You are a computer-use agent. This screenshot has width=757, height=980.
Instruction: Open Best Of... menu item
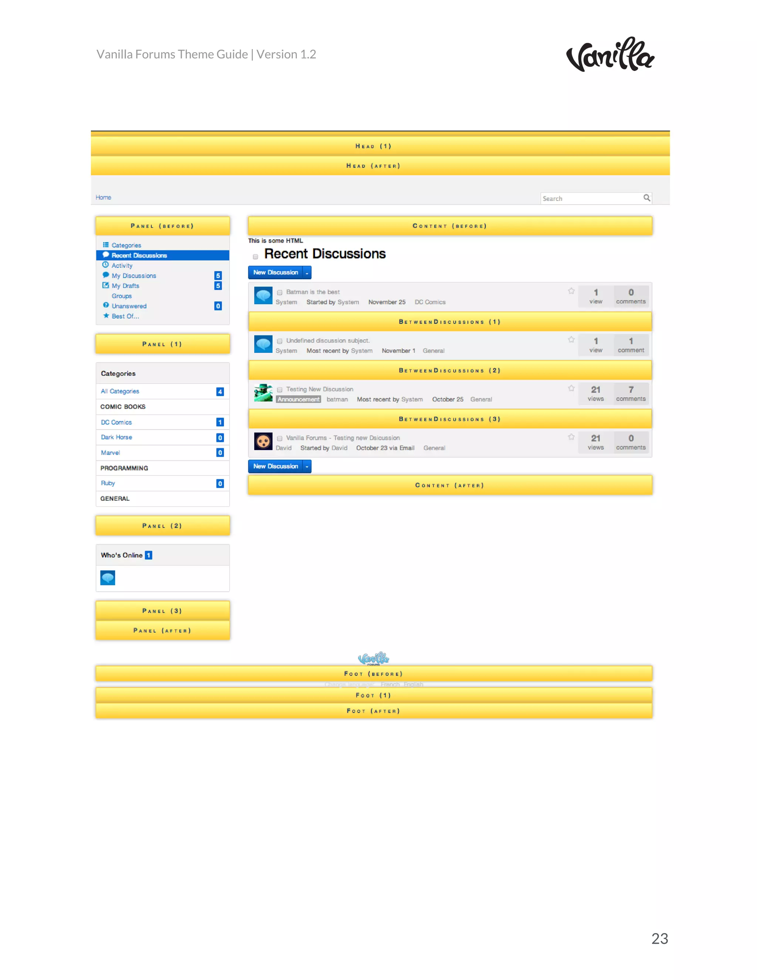click(126, 316)
